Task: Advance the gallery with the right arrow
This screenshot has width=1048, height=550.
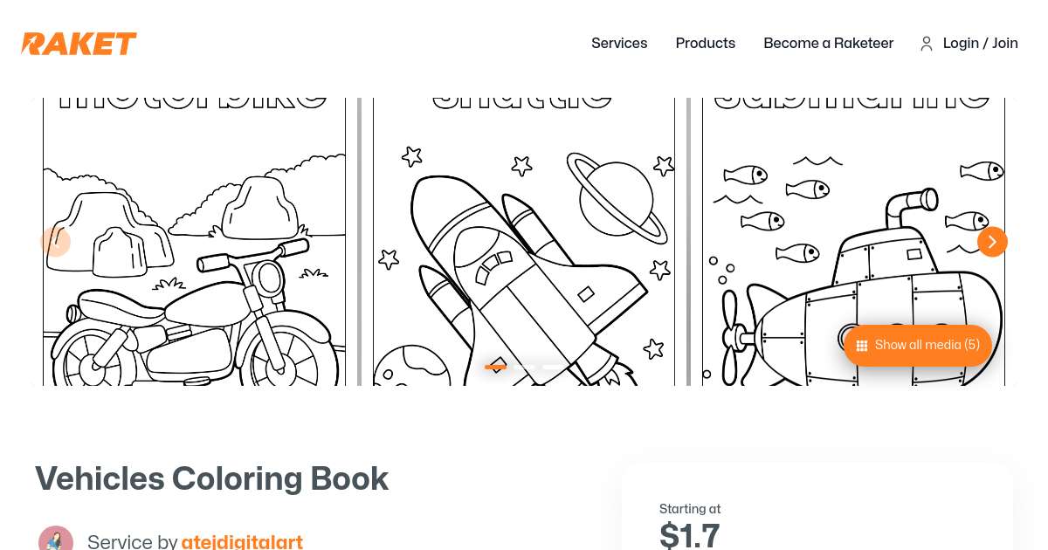Action: [x=992, y=242]
